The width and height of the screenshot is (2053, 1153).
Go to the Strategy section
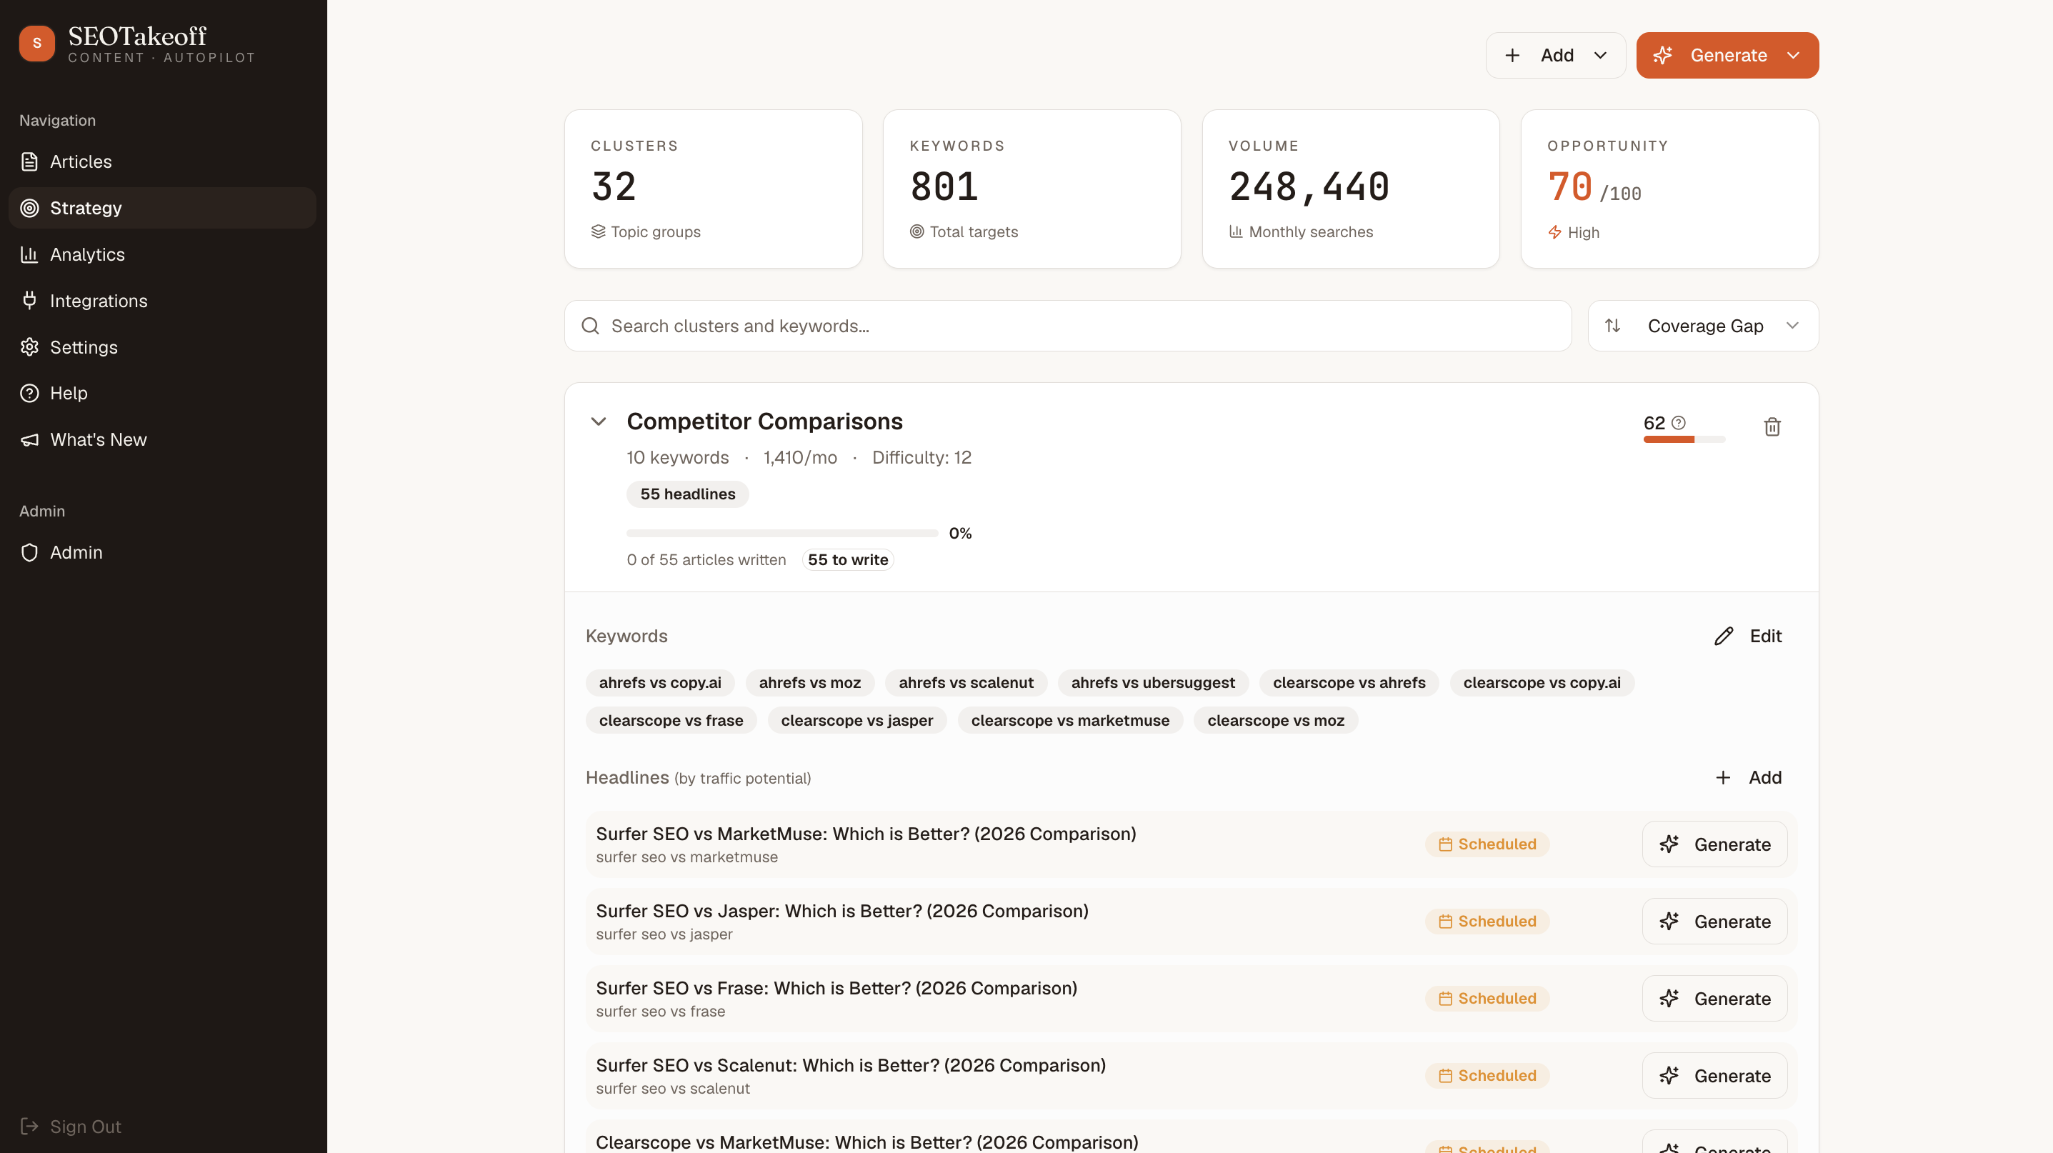coord(161,208)
